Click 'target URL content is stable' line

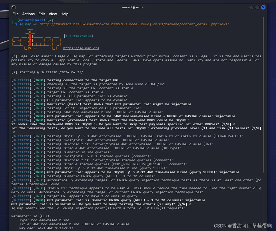[x=57, y=92]
